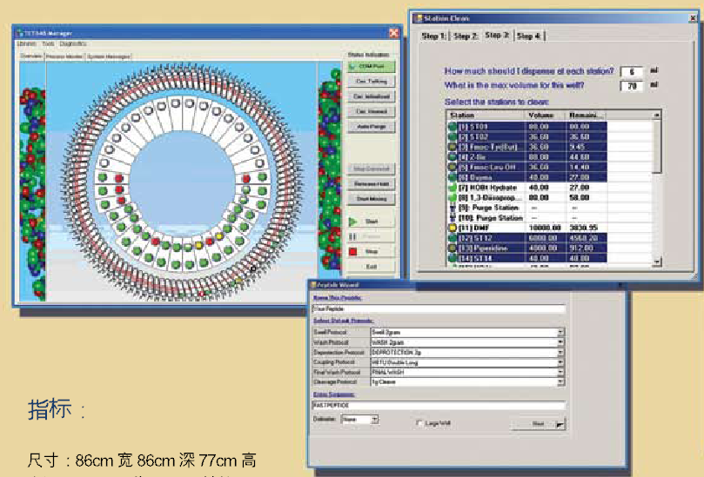This screenshot has width=704, height=477.
Task: Click the yellow icon of [11] DMF row
Action: [x=453, y=229]
